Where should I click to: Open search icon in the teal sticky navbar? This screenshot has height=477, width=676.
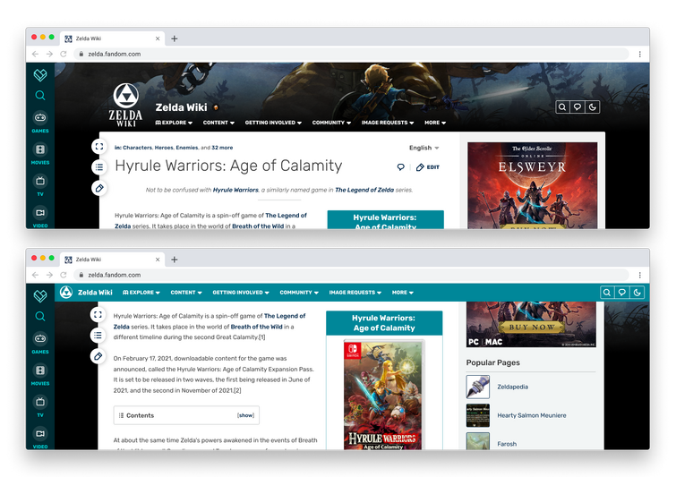click(x=607, y=293)
